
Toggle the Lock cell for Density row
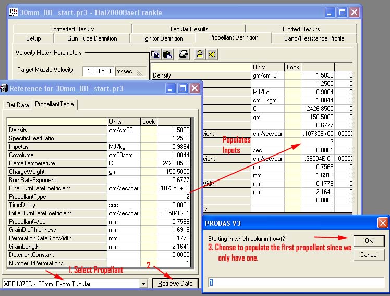149,130
